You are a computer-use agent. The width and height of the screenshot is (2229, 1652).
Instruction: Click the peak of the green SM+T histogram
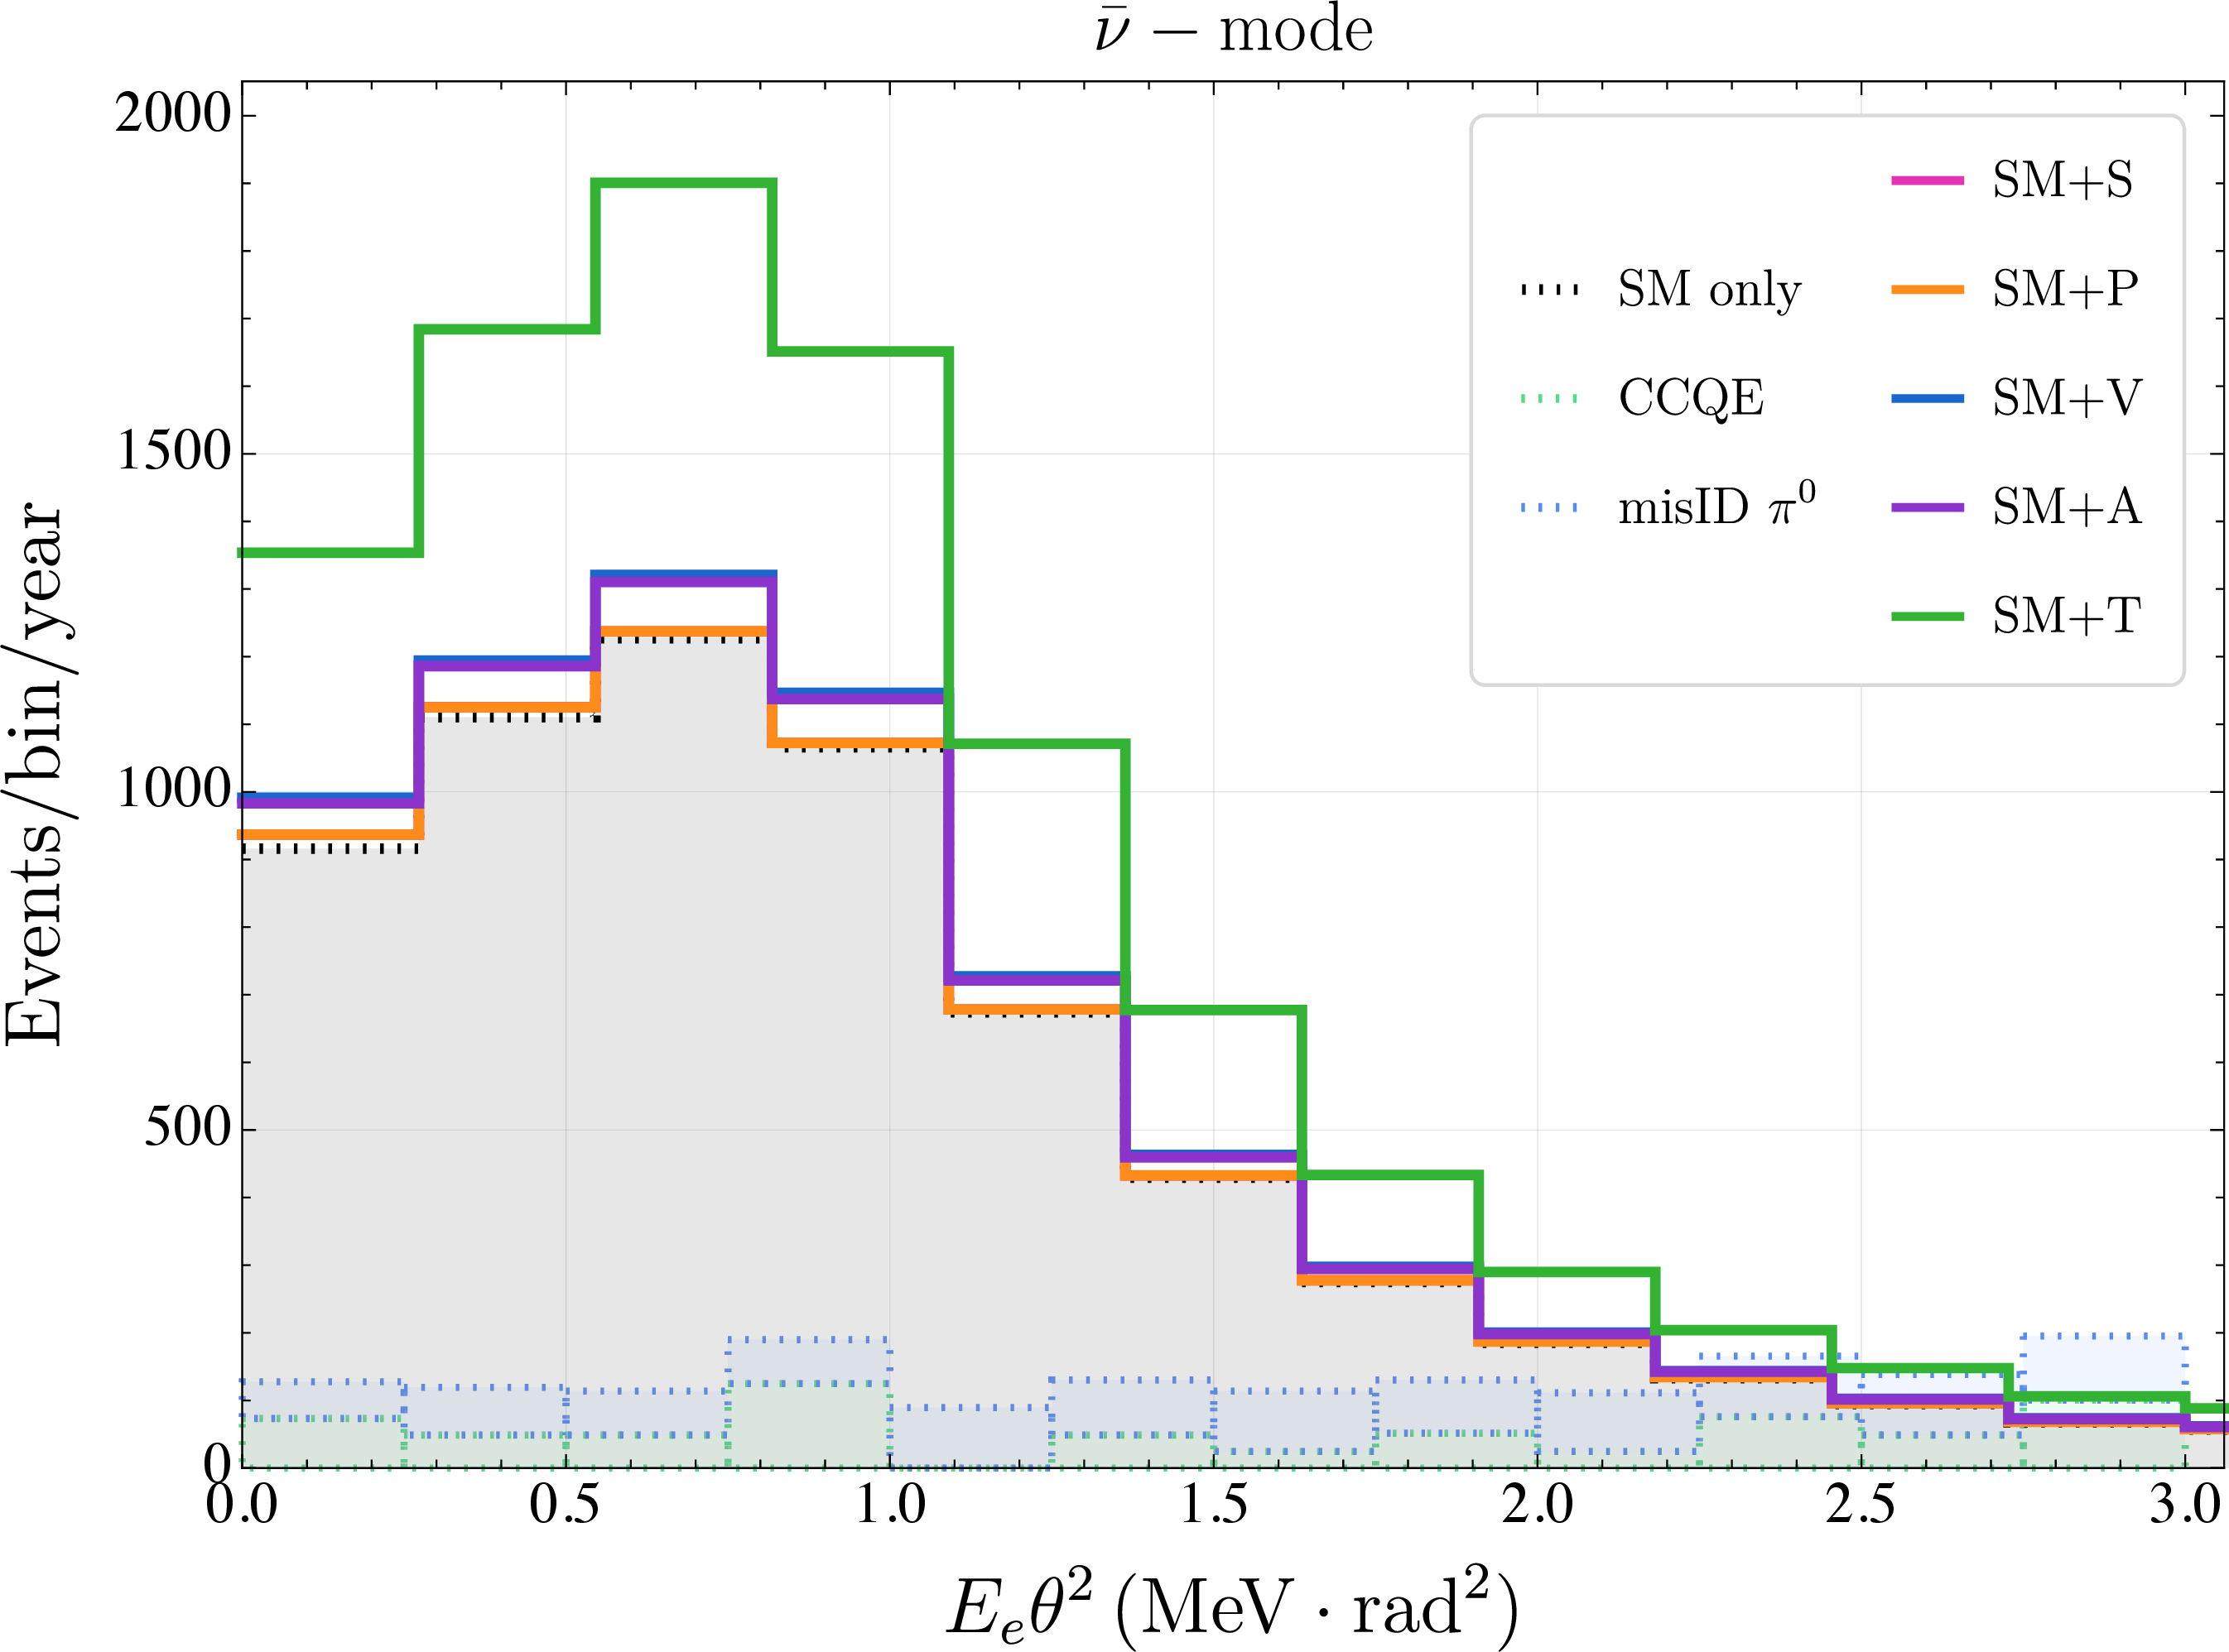coord(684,183)
